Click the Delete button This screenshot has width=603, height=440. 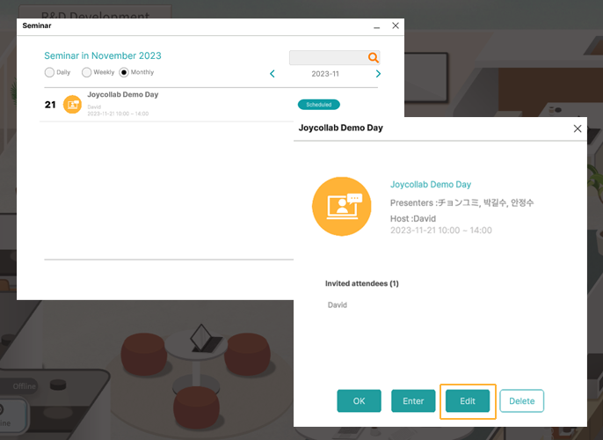(x=522, y=400)
